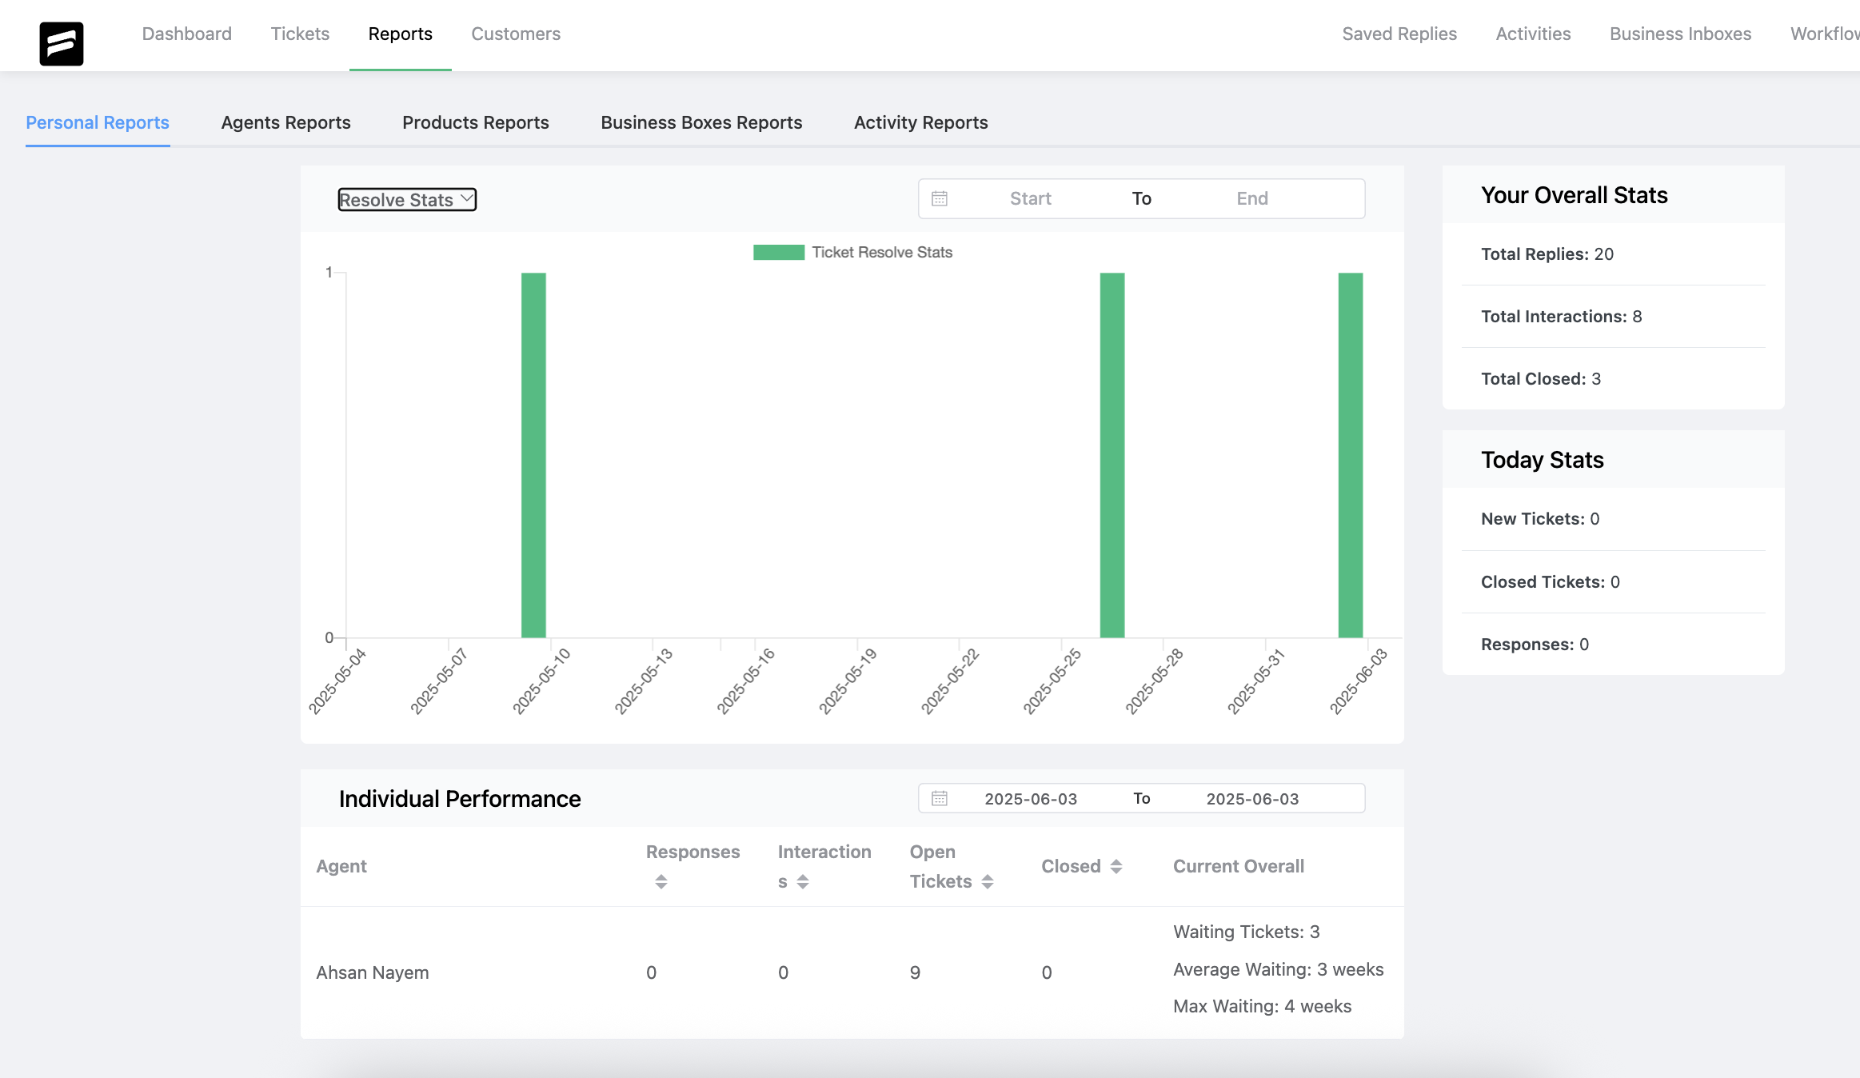Click the chevron next to Resolve Stats
This screenshot has width=1860, height=1078.
coord(466,198)
